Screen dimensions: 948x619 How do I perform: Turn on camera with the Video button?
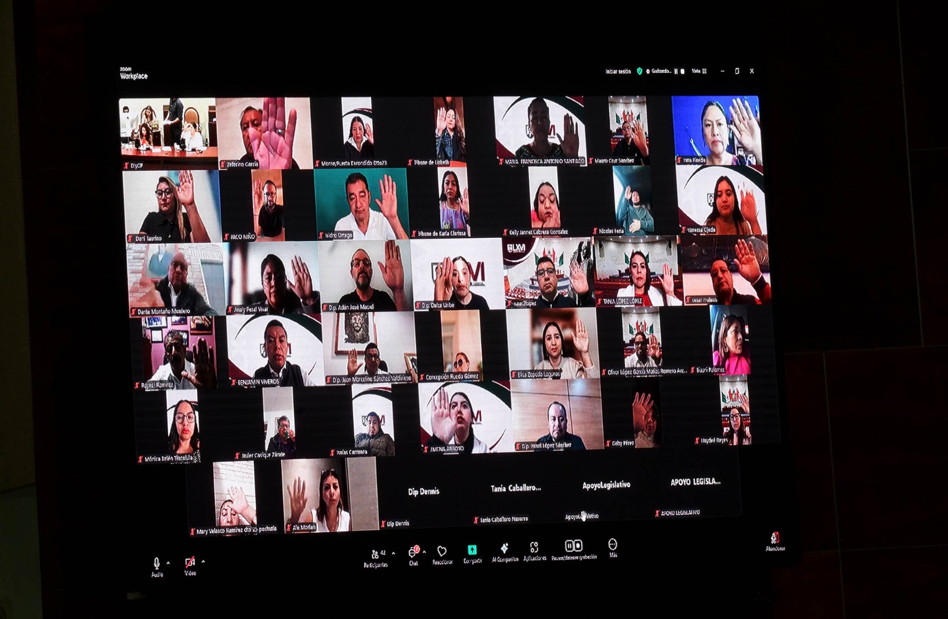point(190,563)
